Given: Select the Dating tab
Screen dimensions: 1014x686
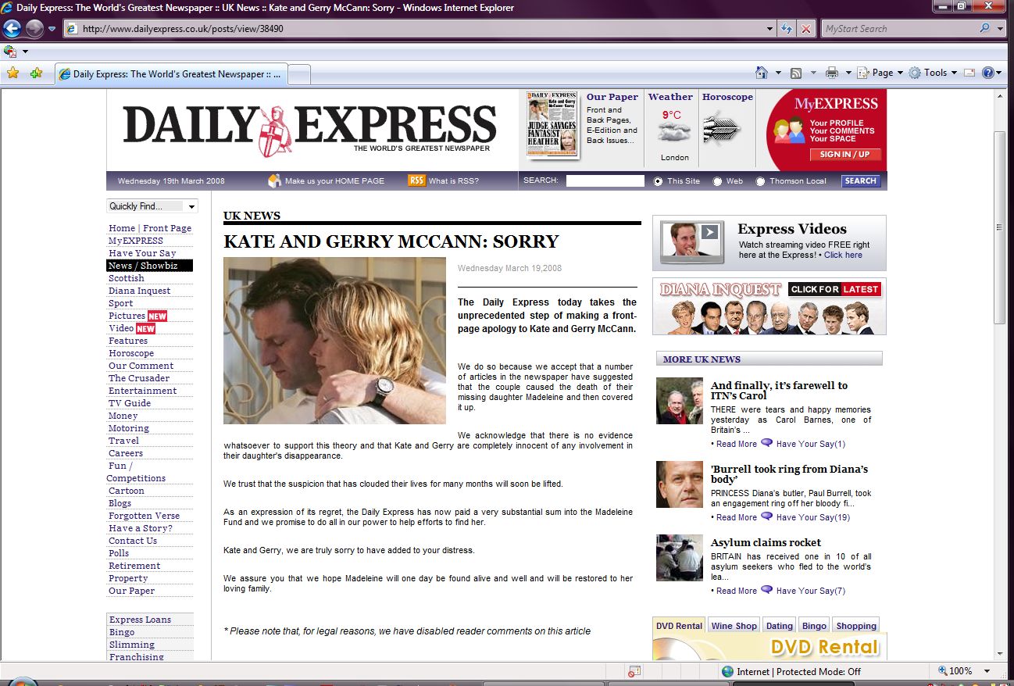Looking at the screenshot, I should tap(779, 626).
